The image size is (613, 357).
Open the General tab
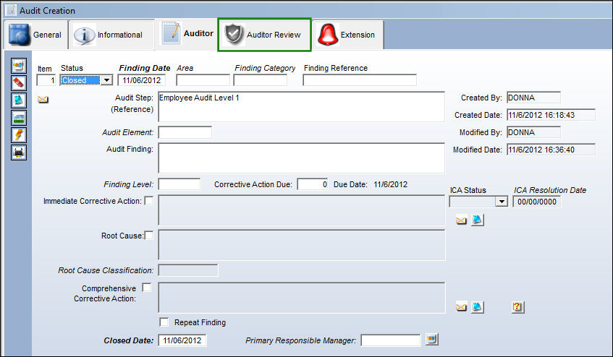tap(36, 35)
